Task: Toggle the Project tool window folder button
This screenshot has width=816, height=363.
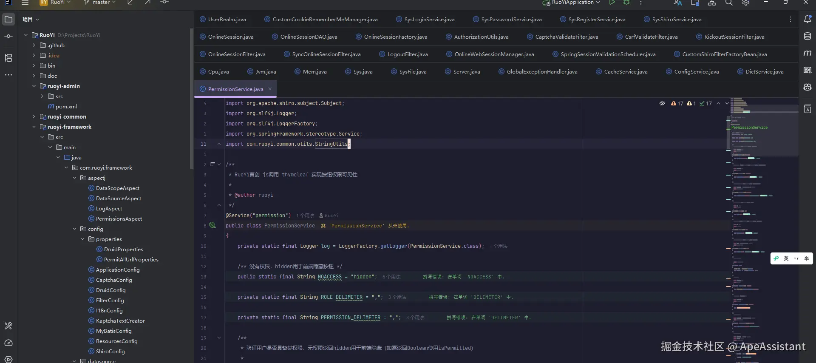Action: point(8,19)
